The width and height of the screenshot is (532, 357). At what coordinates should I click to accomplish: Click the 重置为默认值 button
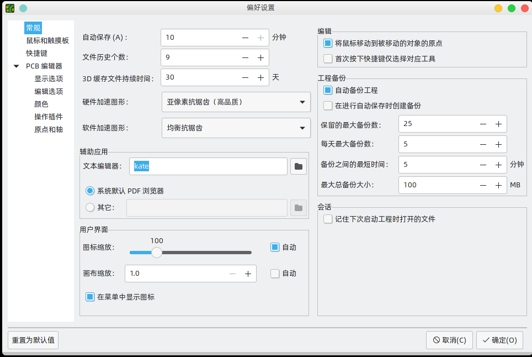33,340
